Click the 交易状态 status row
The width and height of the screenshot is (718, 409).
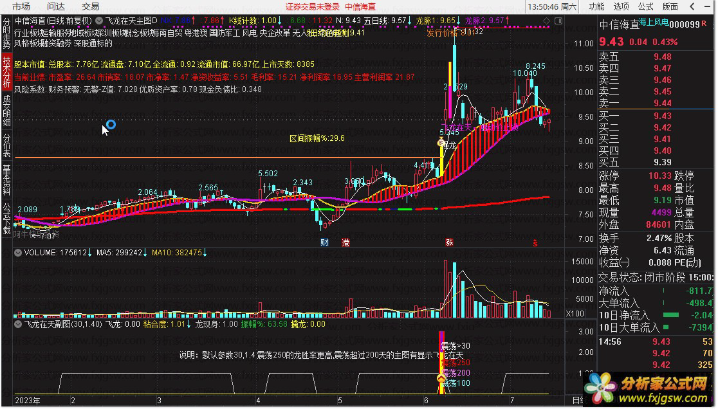point(656,277)
